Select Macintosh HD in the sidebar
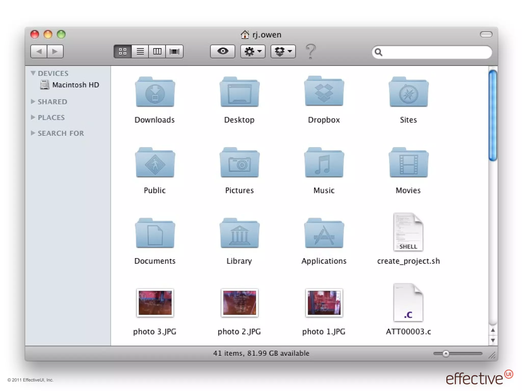This screenshot has height=391, width=522. click(75, 85)
